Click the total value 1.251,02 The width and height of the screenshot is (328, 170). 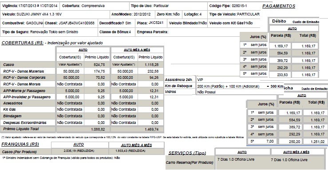317,142
